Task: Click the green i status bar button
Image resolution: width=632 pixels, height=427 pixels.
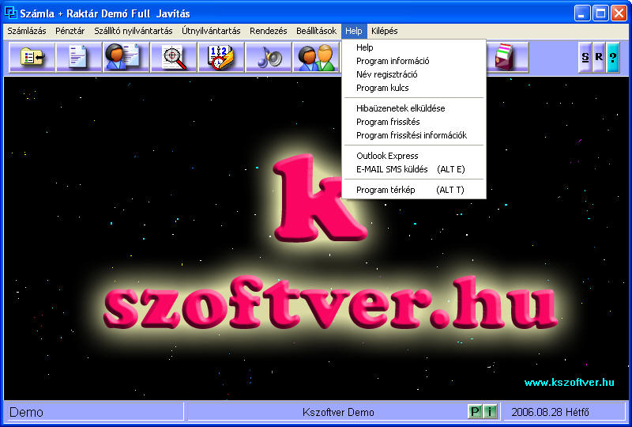Action: click(x=490, y=412)
